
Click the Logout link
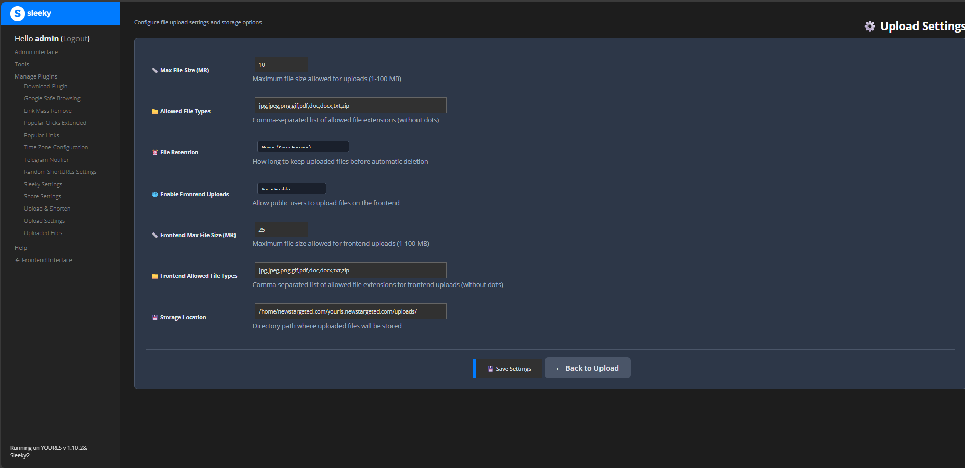[x=76, y=38]
